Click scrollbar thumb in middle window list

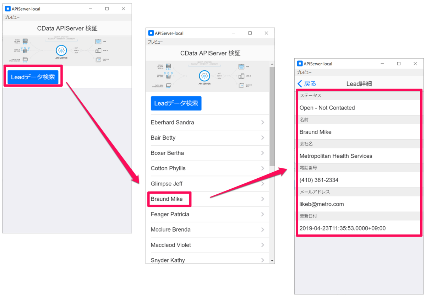[272, 116]
